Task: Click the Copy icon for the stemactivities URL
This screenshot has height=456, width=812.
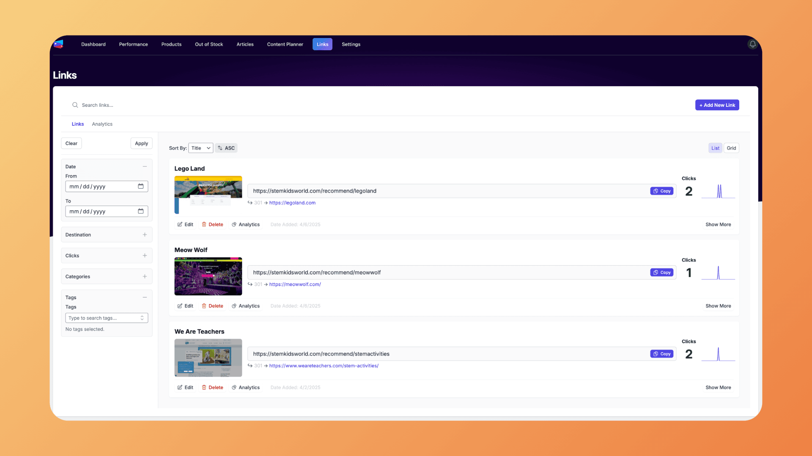Action: pyautogui.click(x=655, y=354)
